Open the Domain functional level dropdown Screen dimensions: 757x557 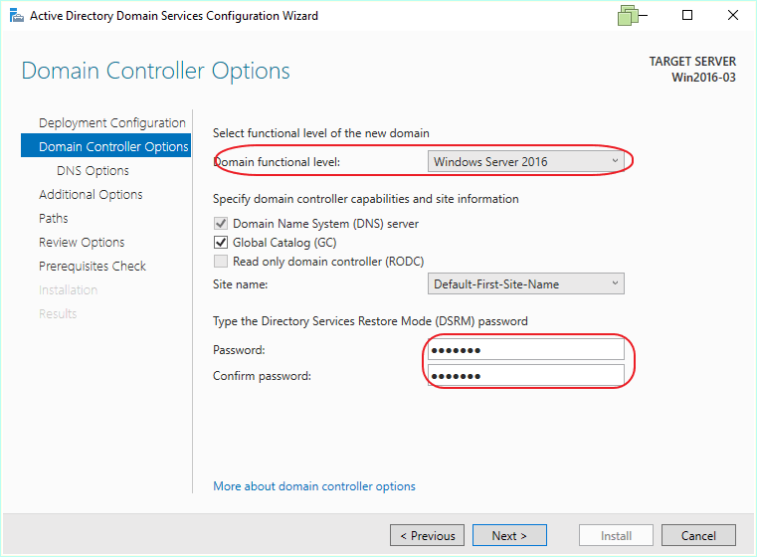click(526, 161)
